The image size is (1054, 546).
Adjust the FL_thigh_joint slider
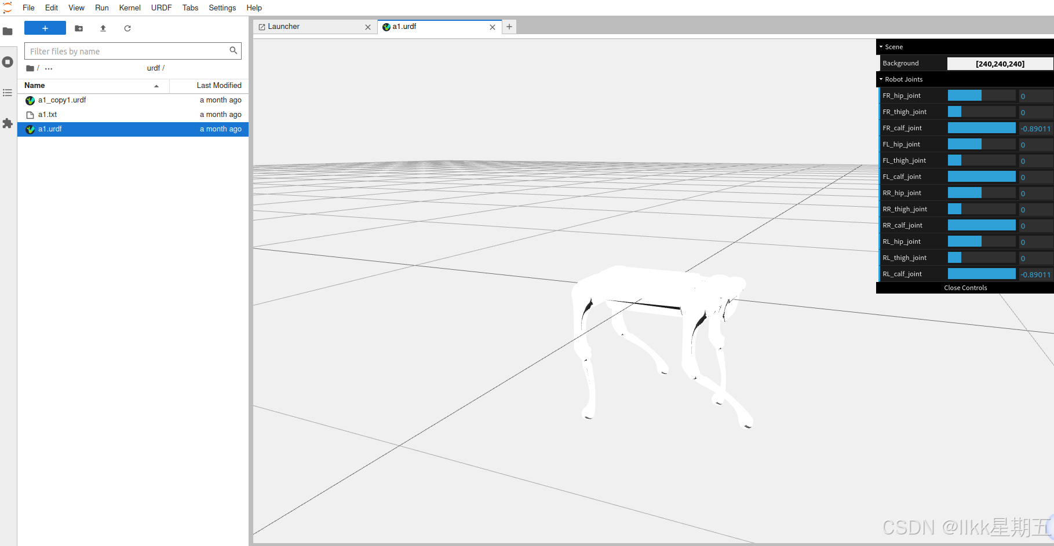(x=982, y=160)
